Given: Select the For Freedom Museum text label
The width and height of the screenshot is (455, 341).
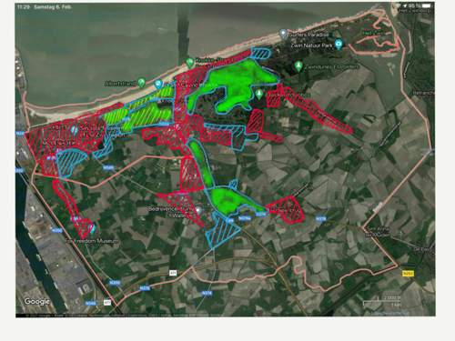Looking at the screenshot, I should coord(92,241).
